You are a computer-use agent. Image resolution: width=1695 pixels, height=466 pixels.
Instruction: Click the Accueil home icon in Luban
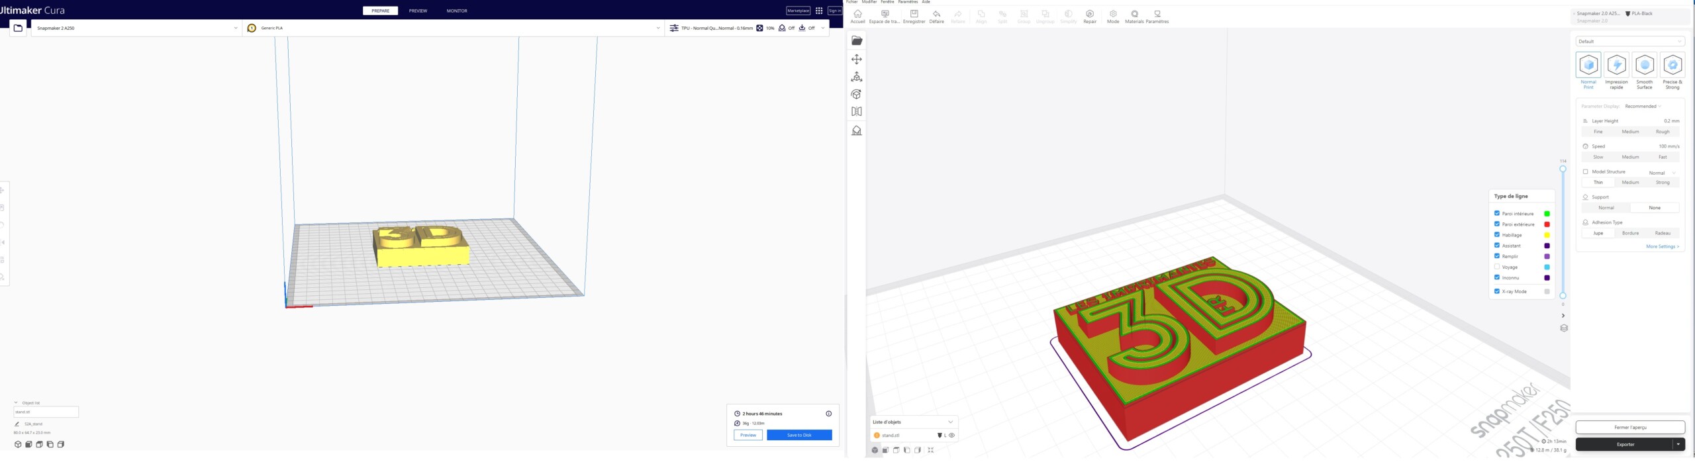[857, 14]
